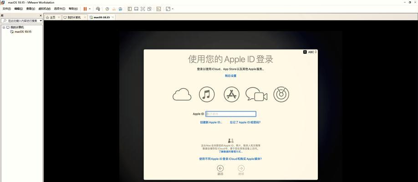Image resolution: width=418 pixels, height=182 pixels.
Task: Click the 了解数据的管理方式 link
Action: [x=230, y=152]
